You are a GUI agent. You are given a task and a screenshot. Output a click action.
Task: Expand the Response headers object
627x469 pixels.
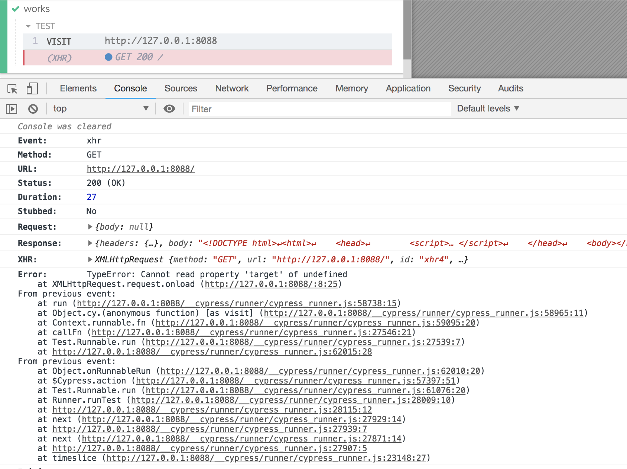tap(90, 243)
